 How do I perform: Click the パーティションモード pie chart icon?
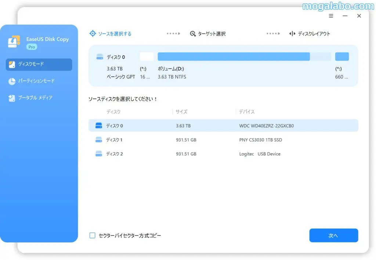pos(12,81)
